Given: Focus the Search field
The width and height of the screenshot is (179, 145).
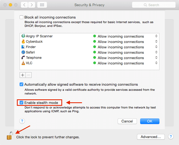Looking at the screenshot, I should pos(154,5).
